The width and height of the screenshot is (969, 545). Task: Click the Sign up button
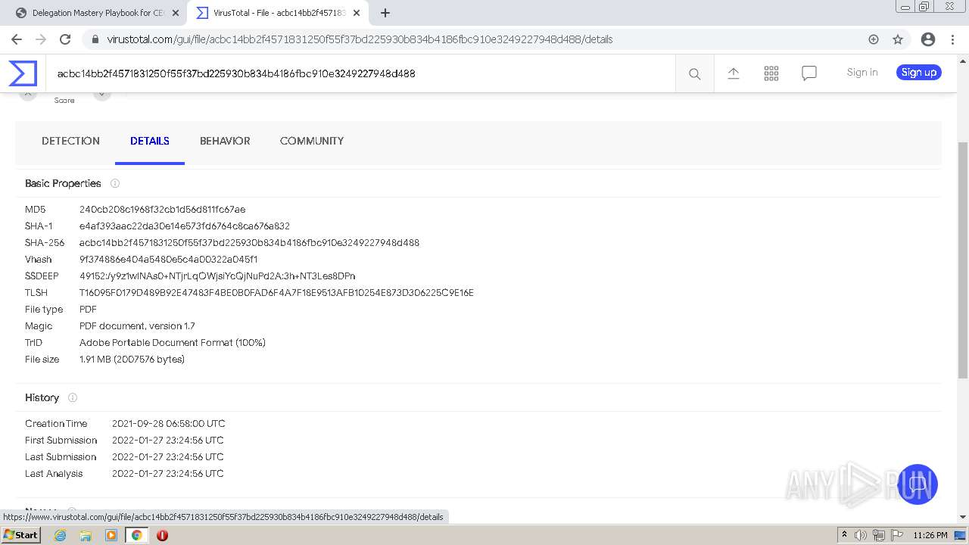click(919, 72)
